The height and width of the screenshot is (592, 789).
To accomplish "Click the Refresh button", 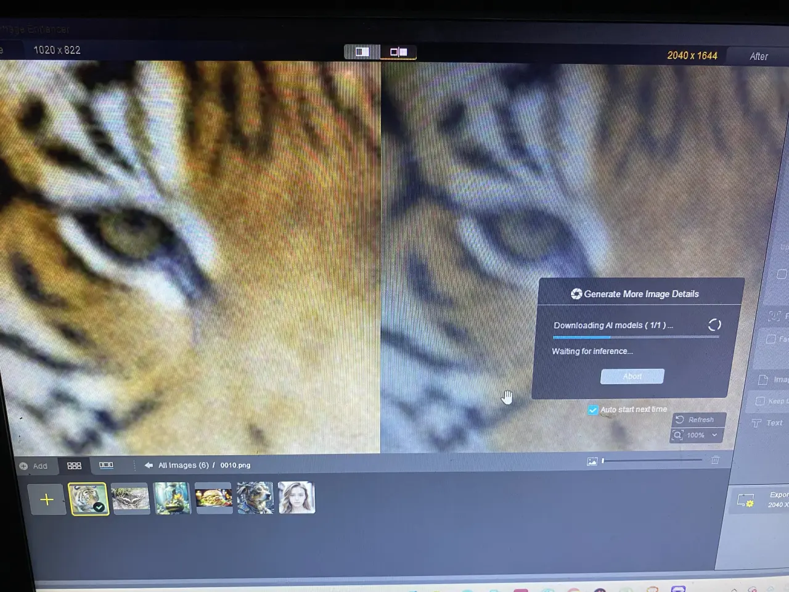I will tap(698, 419).
